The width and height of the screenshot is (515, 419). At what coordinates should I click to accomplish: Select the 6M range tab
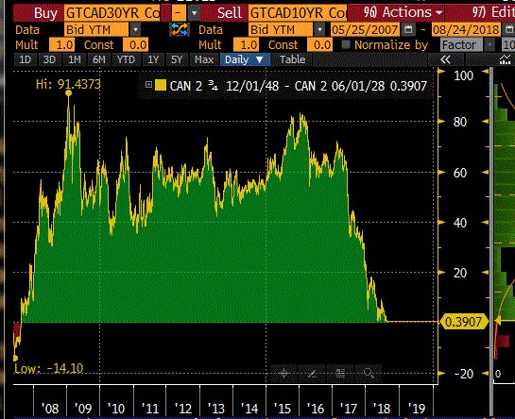tap(99, 59)
